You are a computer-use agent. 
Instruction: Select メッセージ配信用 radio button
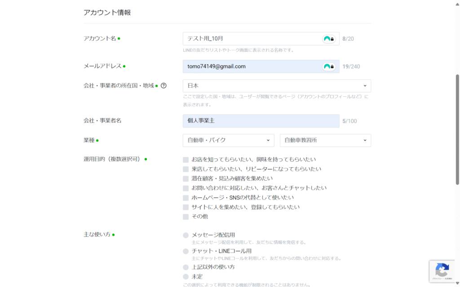click(x=186, y=235)
